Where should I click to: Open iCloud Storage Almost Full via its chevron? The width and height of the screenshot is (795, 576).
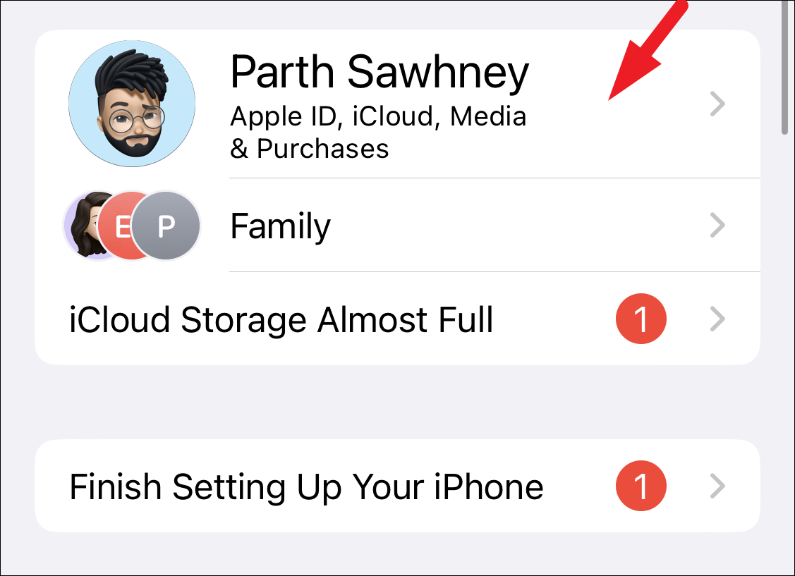pos(717,319)
